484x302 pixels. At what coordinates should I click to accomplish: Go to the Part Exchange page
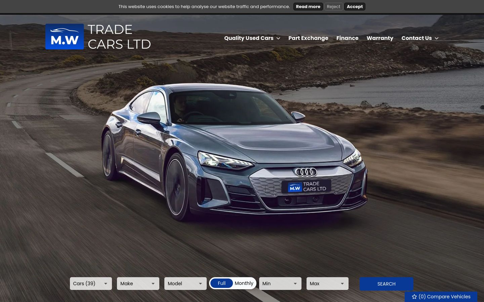pos(308,38)
